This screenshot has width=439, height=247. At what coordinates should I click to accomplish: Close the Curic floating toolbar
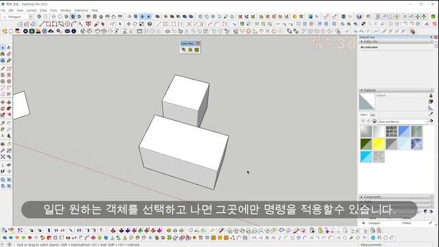point(198,43)
